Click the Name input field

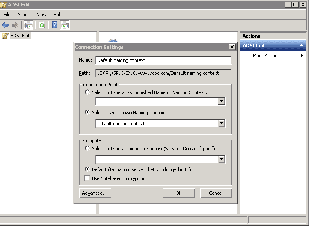point(164,60)
